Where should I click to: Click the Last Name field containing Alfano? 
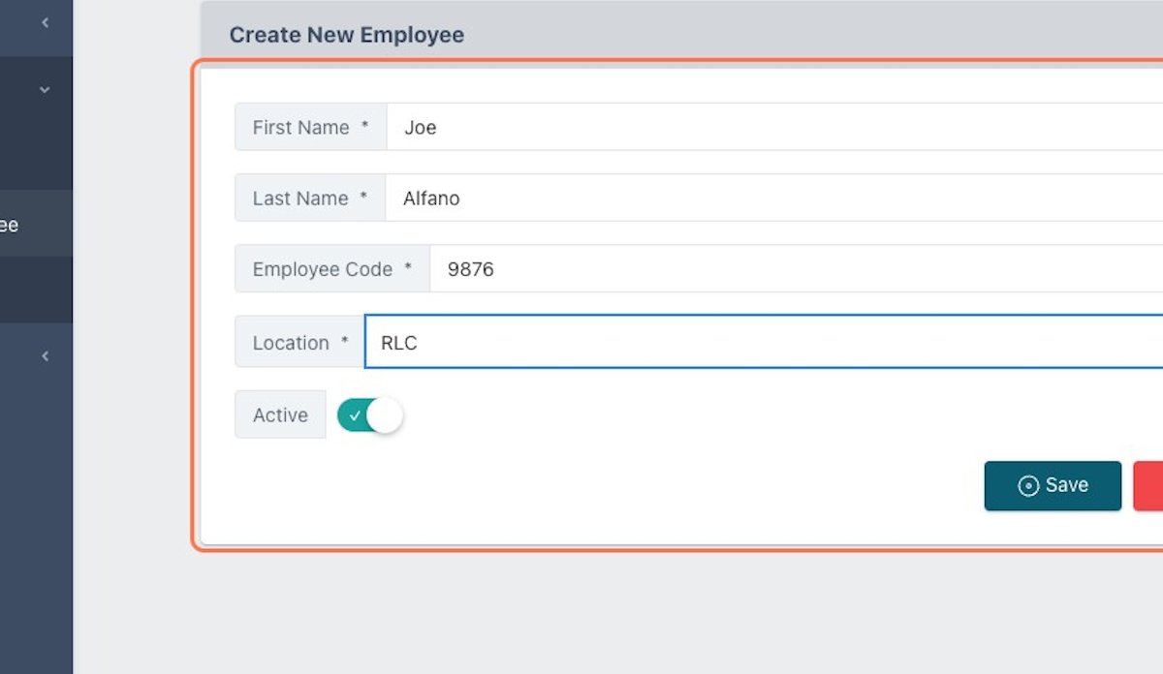tap(774, 198)
